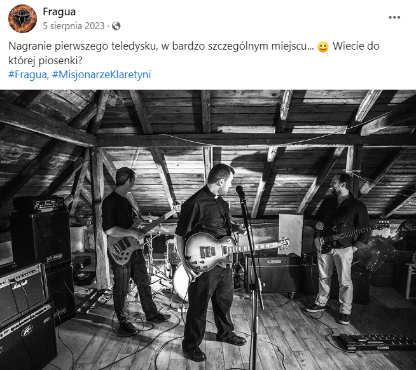
Task: Open the post date 5 sierpnia 2023
Action: click(x=74, y=26)
